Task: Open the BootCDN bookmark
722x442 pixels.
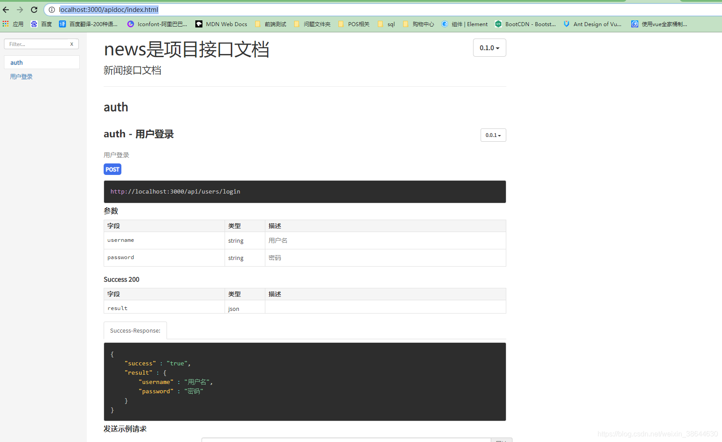Action: [525, 24]
